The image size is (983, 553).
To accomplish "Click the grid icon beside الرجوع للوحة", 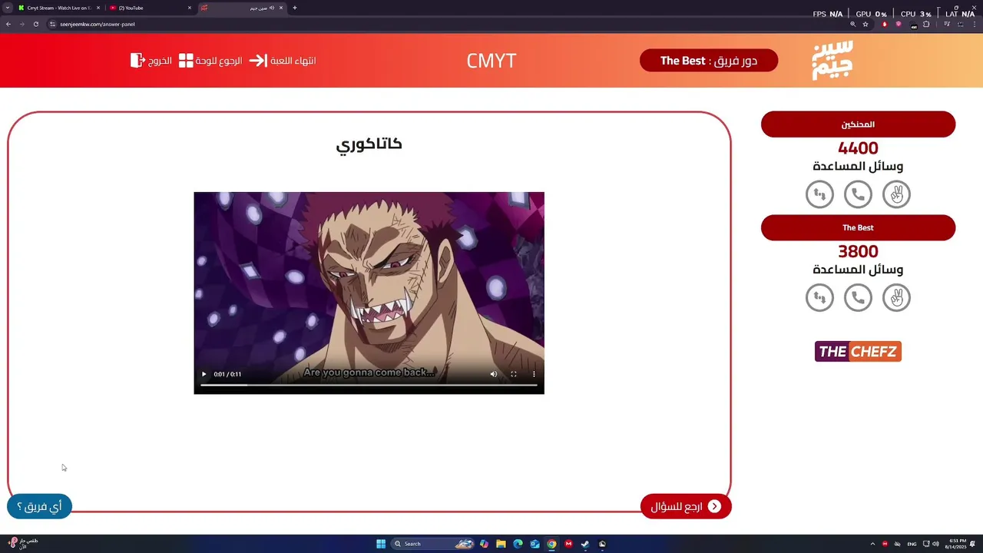I will (x=186, y=61).
